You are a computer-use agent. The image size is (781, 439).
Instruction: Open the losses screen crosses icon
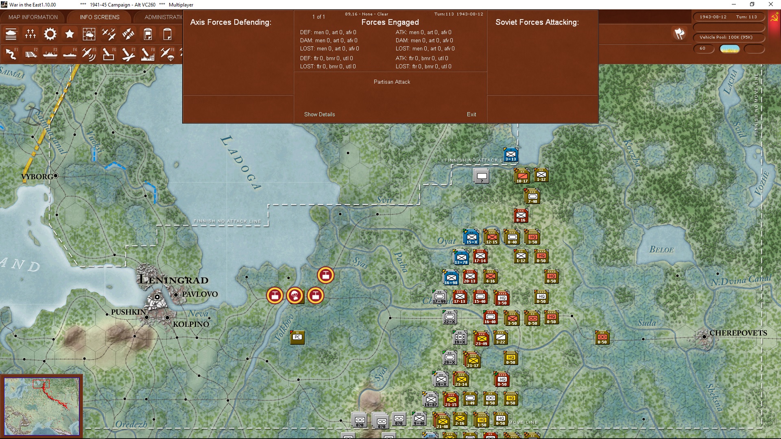tap(31, 34)
